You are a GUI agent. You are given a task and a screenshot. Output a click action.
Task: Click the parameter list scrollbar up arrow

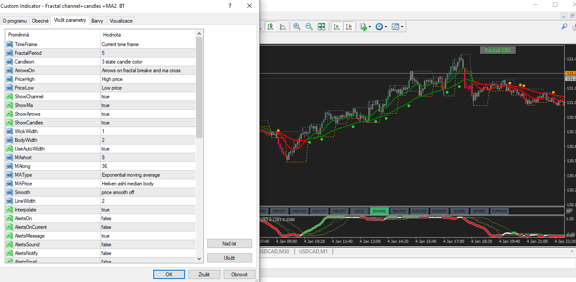tap(199, 34)
